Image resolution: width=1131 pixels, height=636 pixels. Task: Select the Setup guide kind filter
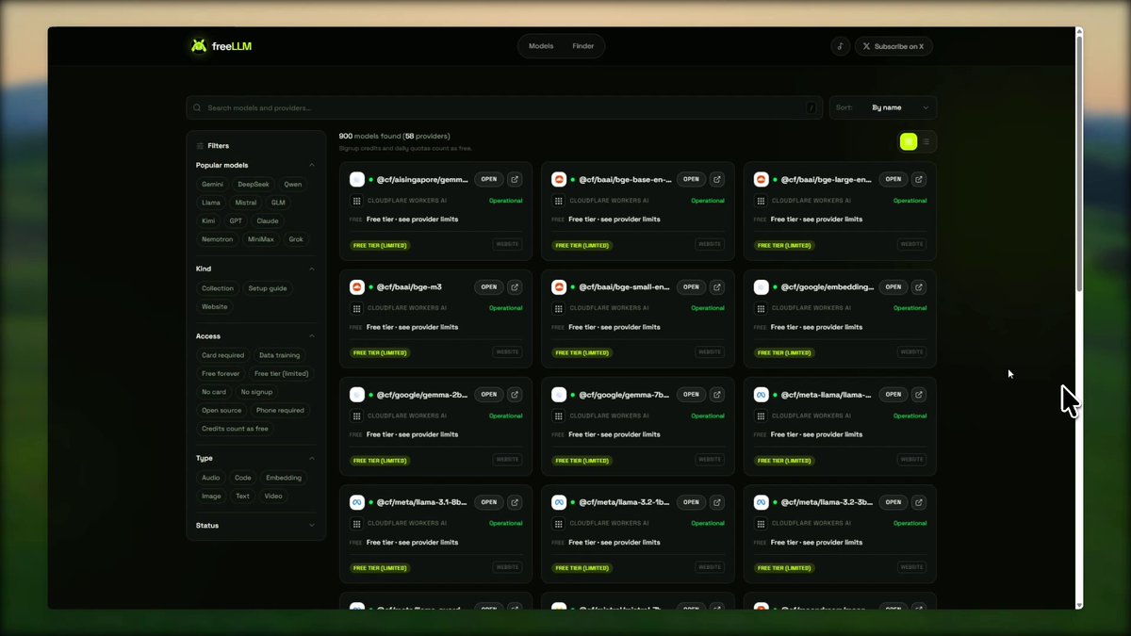[x=268, y=288]
